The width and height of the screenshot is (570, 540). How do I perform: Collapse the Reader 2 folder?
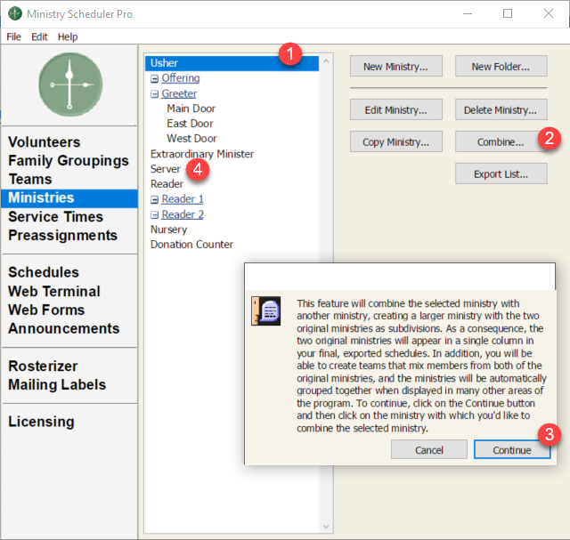pos(154,214)
